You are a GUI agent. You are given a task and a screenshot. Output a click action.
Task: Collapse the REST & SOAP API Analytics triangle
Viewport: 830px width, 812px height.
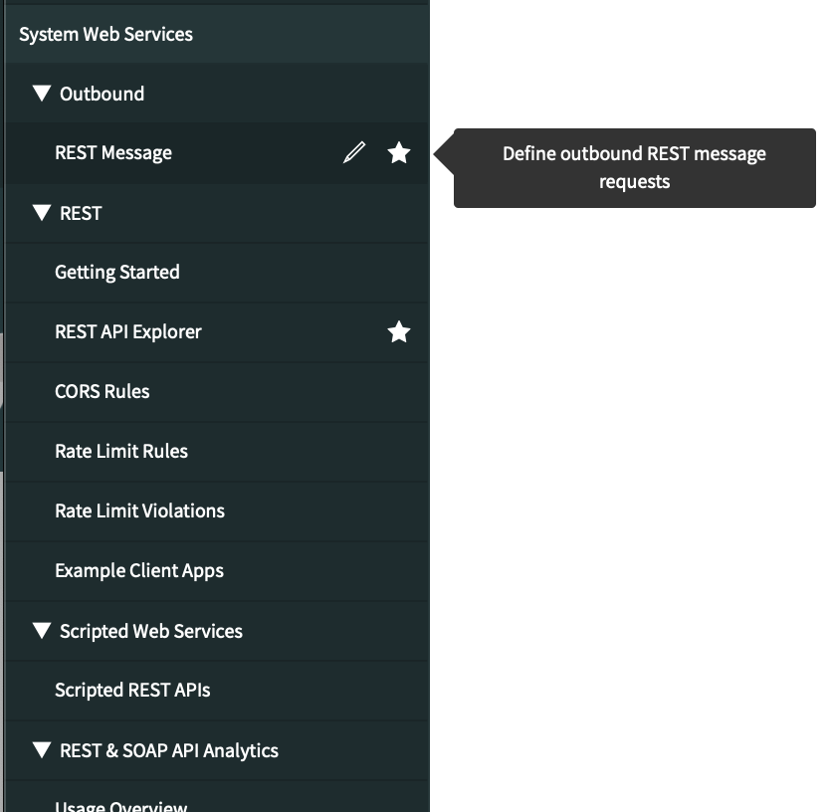click(x=41, y=750)
